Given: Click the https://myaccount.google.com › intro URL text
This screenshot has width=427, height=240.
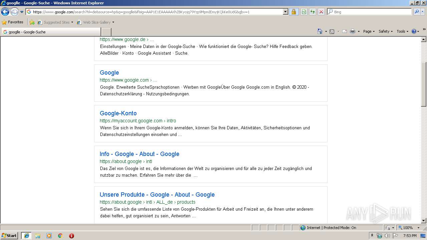Looking at the screenshot, I should (x=138, y=121).
